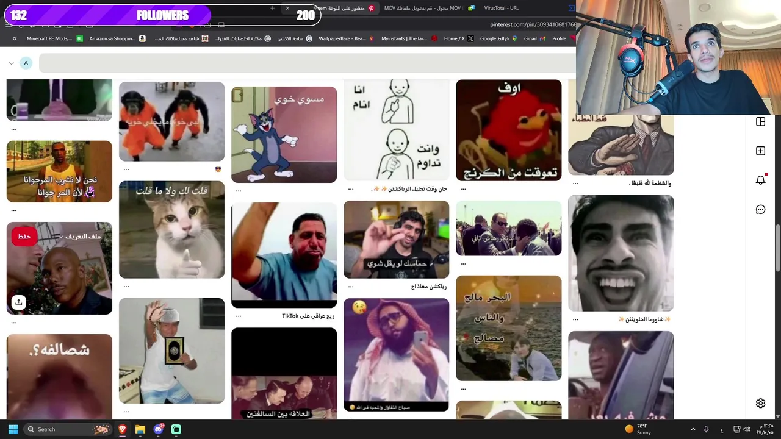The width and height of the screenshot is (781, 439).
Task: Open the sunny weather widget
Action: coord(638,429)
